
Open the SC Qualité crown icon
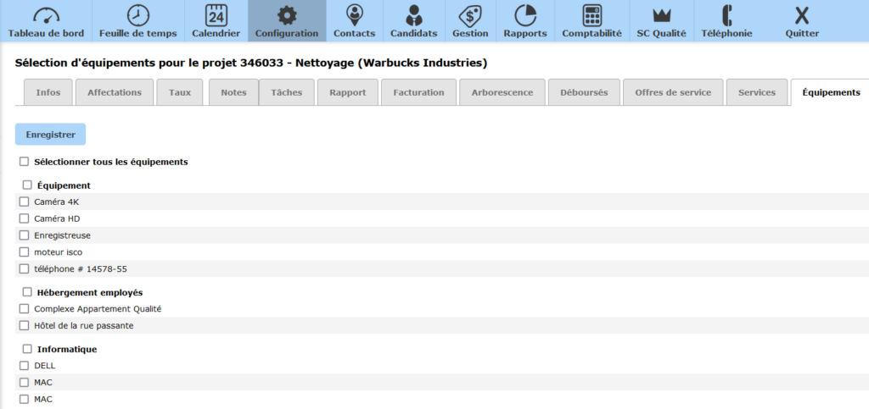pos(661,15)
